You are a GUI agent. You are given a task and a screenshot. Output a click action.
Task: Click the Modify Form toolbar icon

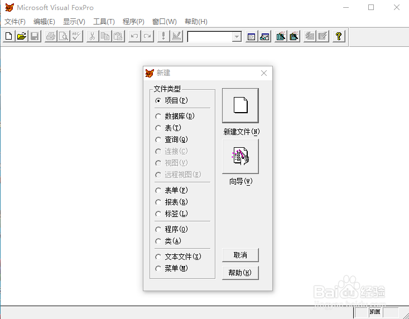click(176, 36)
